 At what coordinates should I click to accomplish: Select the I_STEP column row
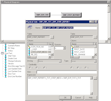pos(39,49)
